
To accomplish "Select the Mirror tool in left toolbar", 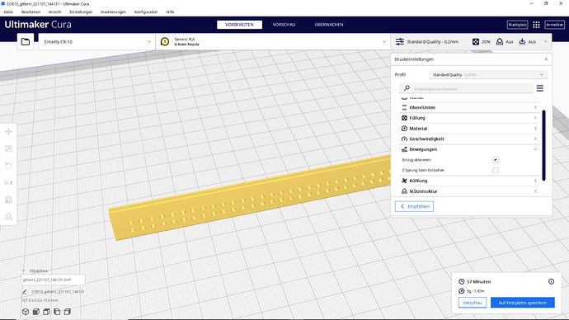I will (x=8, y=183).
